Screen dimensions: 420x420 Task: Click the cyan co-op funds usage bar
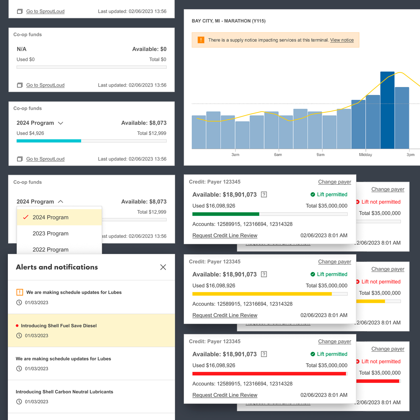click(x=49, y=141)
